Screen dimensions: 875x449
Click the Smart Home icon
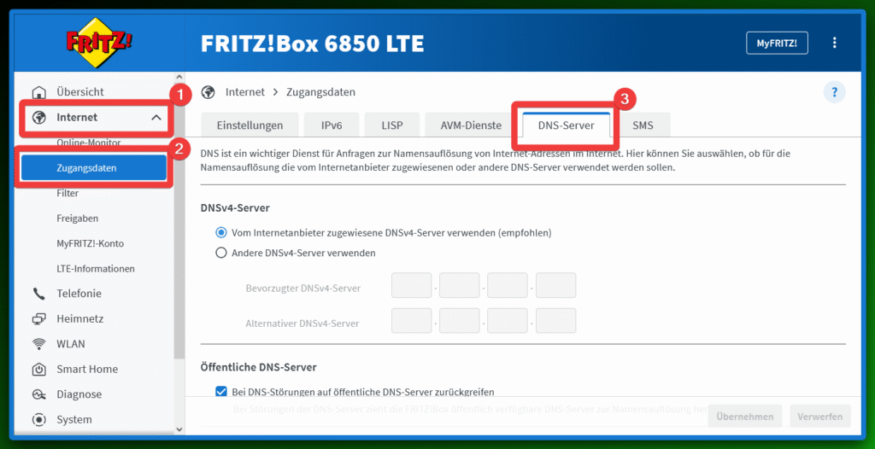[39, 370]
